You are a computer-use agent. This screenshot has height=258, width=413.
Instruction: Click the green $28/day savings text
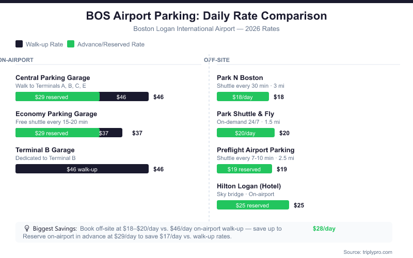pos(324,228)
